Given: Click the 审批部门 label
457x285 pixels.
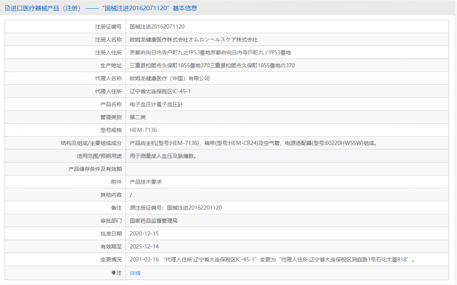Looking at the screenshot, I should point(111,221).
